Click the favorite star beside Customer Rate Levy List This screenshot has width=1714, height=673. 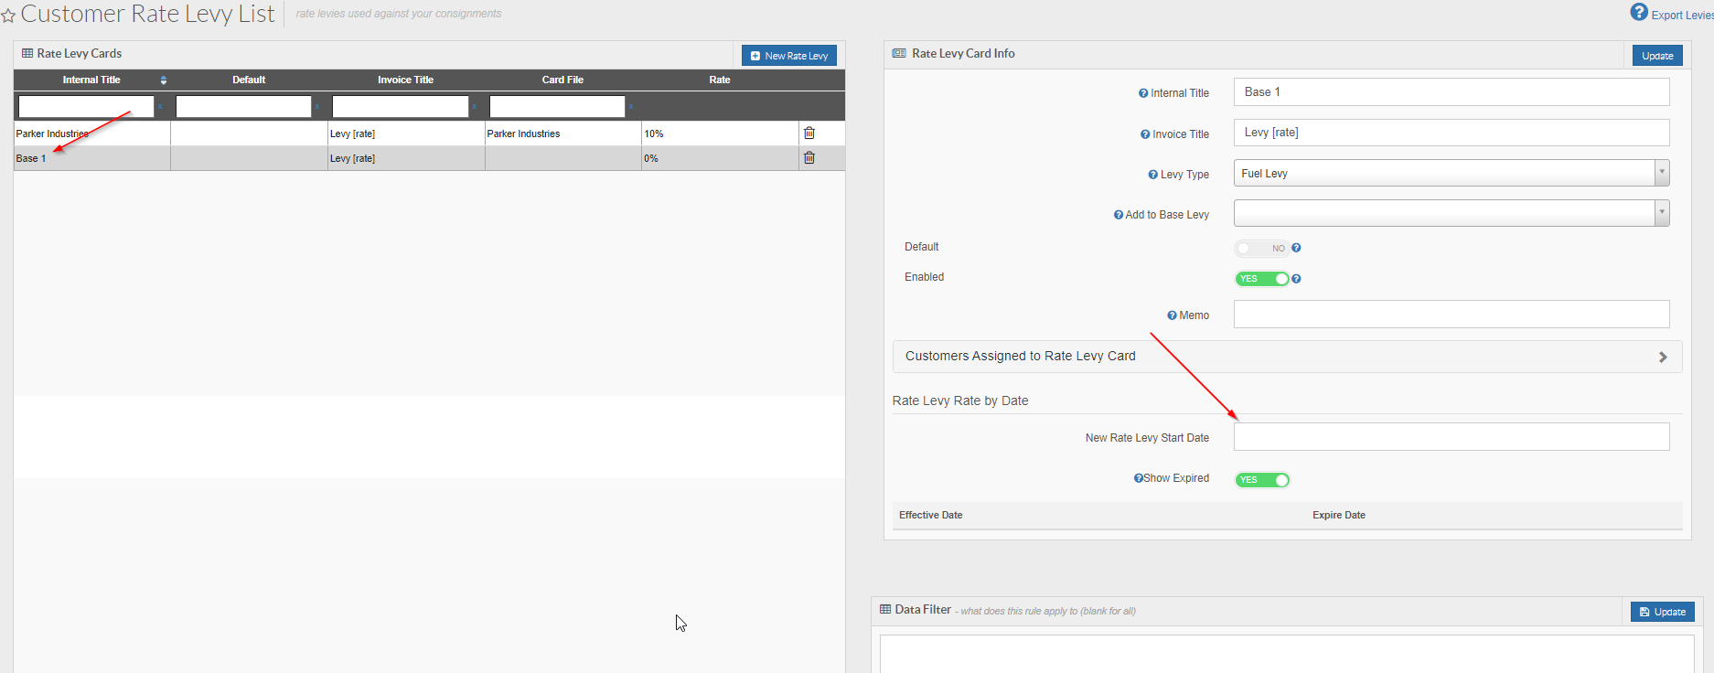[8, 16]
